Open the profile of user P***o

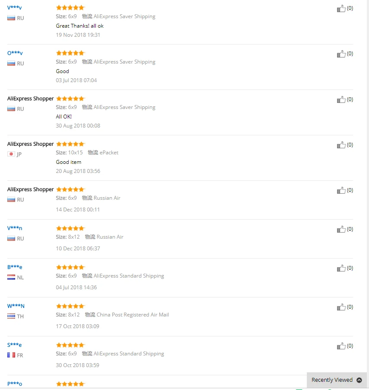pyautogui.click(x=15, y=384)
